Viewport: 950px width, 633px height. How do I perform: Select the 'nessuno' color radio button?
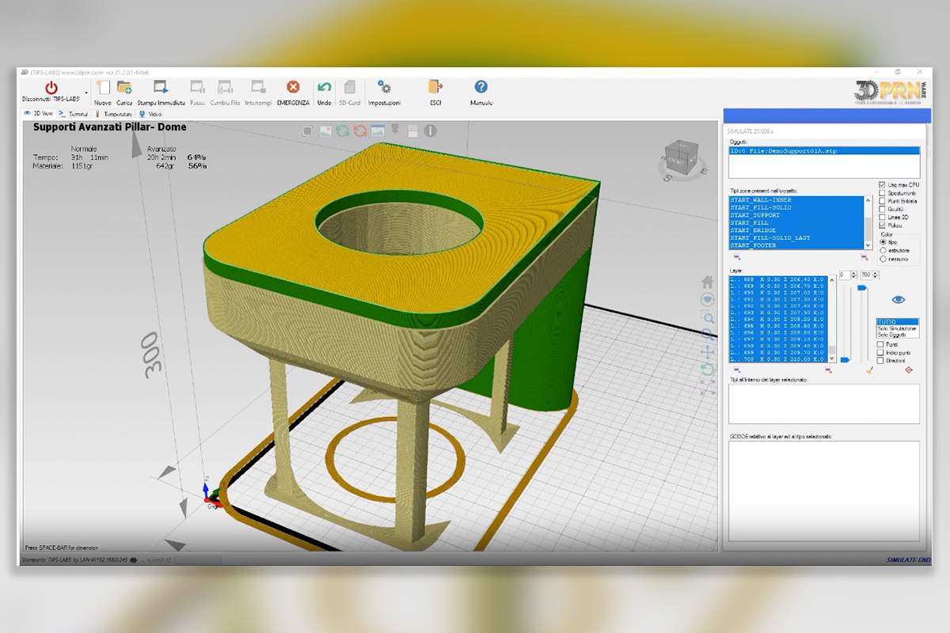(883, 259)
